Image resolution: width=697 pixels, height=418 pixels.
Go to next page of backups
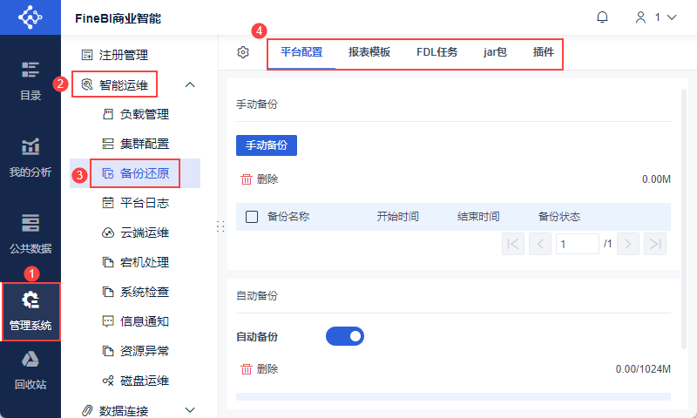point(628,244)
